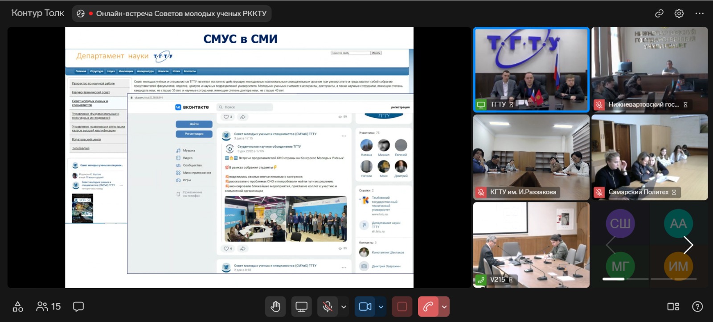This screenshot has width=713, height=322.
Task: Open the participants list showing 15
Action: [49, 307]
